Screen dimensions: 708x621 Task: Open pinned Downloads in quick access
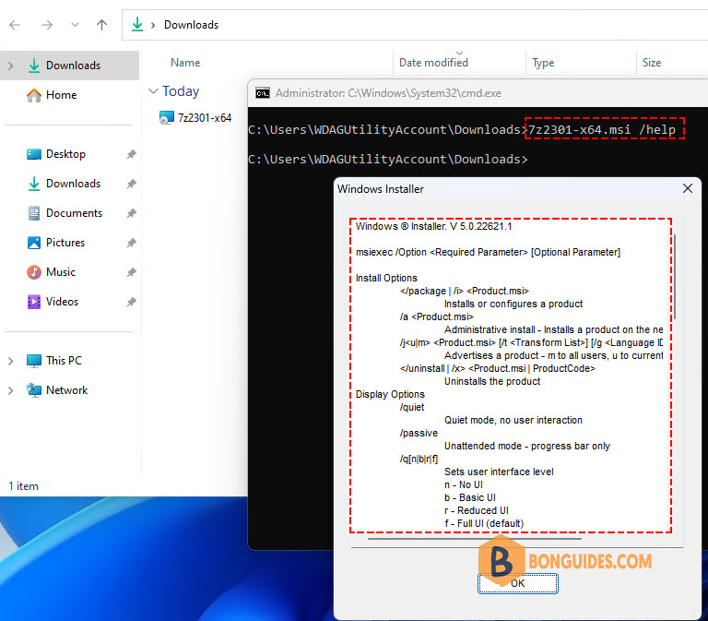[x=73, y=184]
